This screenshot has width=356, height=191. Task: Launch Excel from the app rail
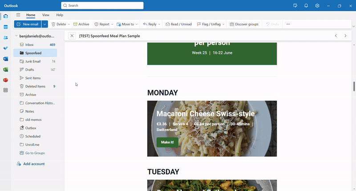[6, 69]
